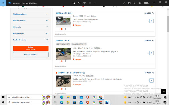
Task: Expand the Hirdetés típus filter section
Action: coord(31,33)
